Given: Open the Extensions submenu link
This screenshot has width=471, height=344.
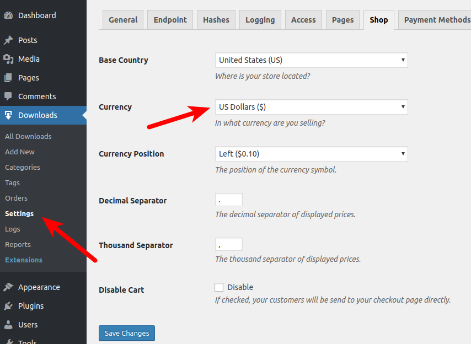Looking at the screenshot, I should (x=24, y=260).
